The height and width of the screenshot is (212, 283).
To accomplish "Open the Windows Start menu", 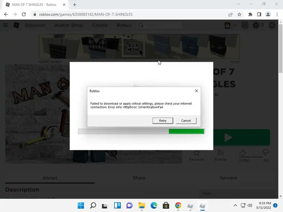I will click(x=81, y=205).
